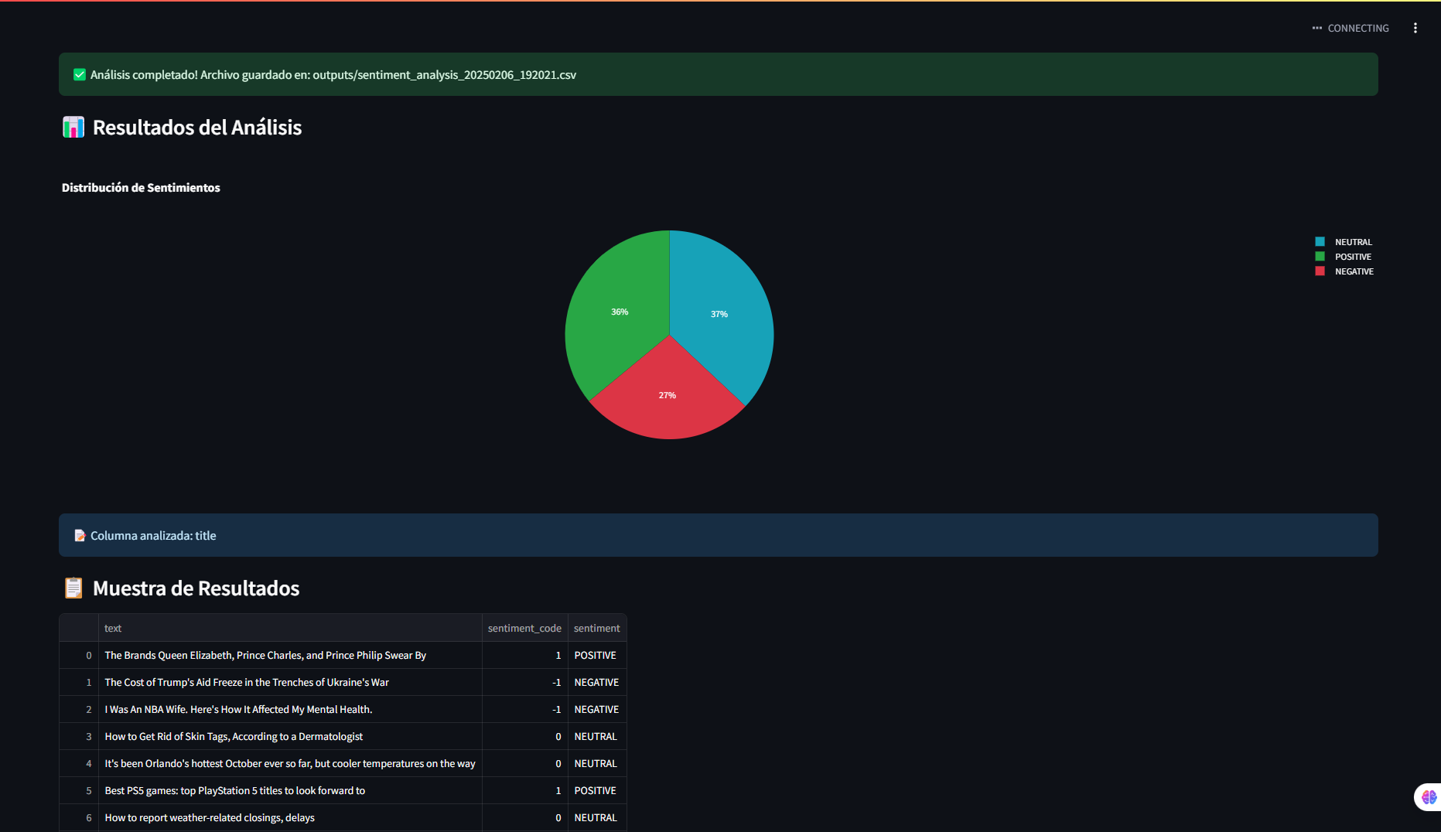Viewport: 1441px width, 832px height.
Task: Click the saved file path sentiment_analysis csv text
Action: pos(444,74)
